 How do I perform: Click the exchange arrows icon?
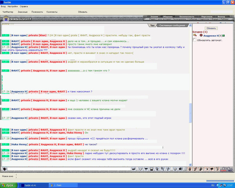195,169
